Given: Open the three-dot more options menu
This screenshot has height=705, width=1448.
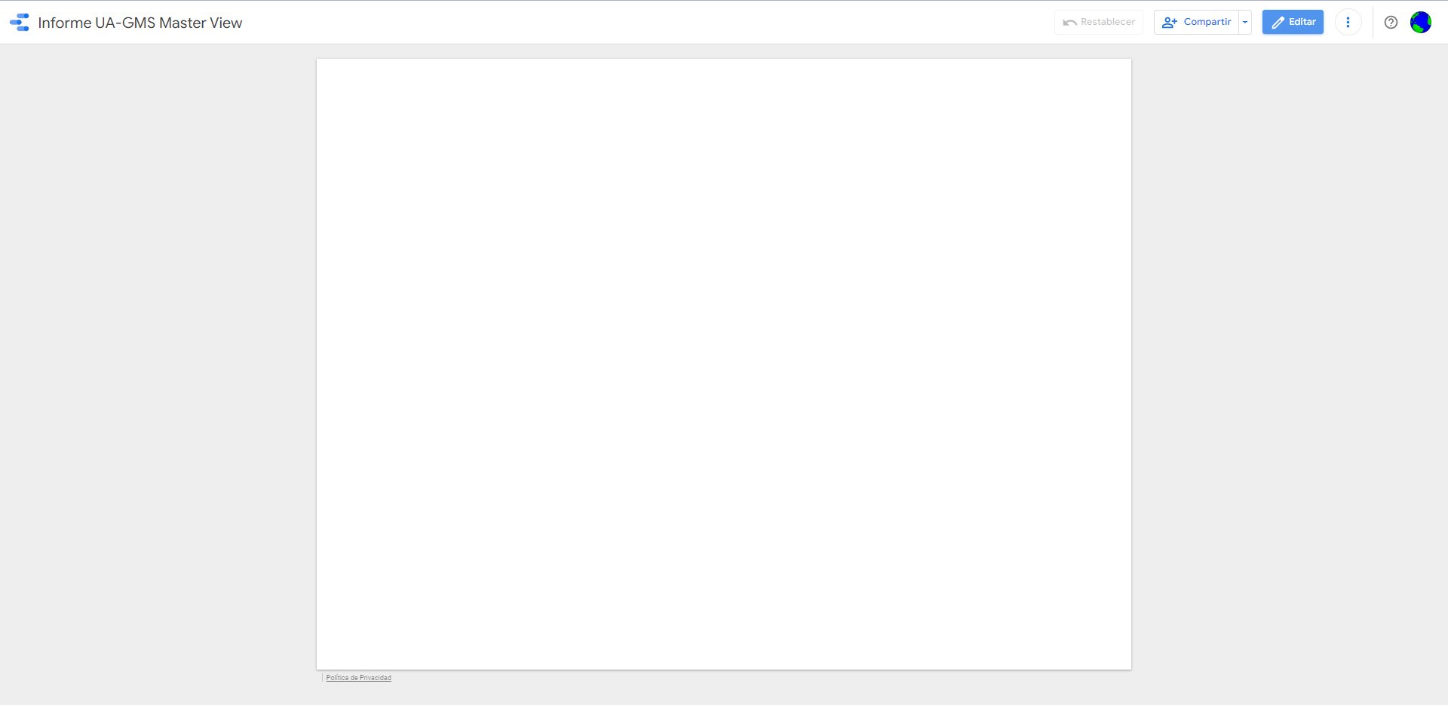Looking at the screenshot, I should [x=1348, y=22].
